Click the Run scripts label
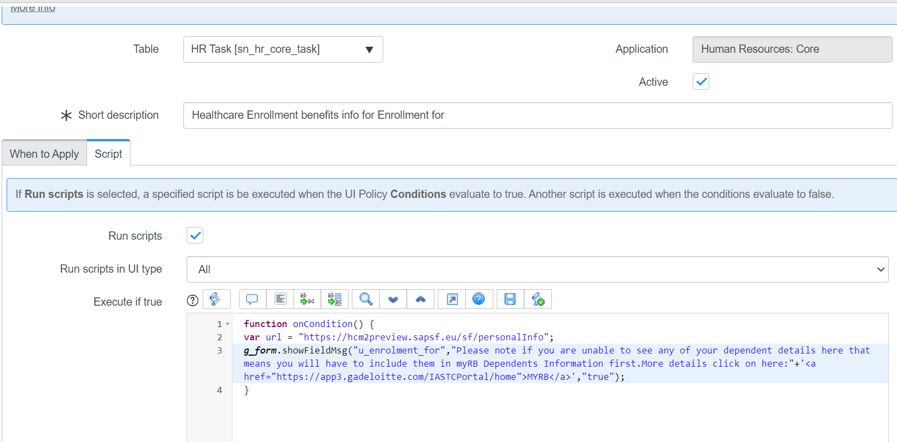The image size is (897, 442). [135, 236]
